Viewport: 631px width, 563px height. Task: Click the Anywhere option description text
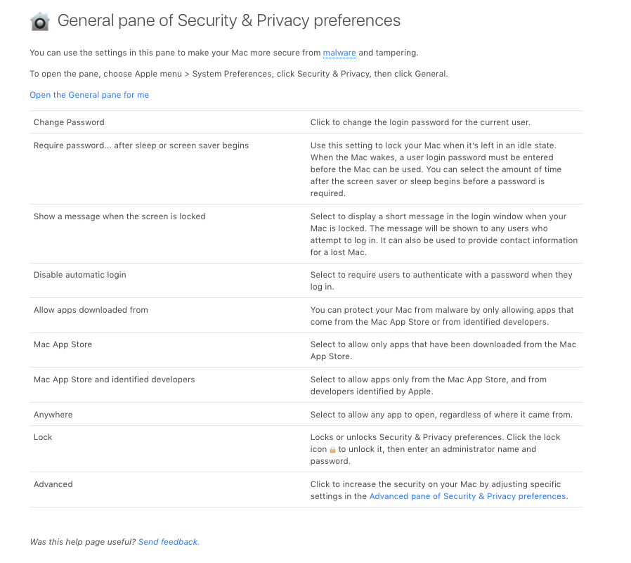[x=441, y=415]
